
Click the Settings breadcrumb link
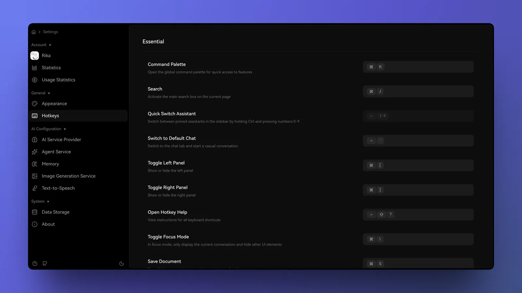coord(50,32)
